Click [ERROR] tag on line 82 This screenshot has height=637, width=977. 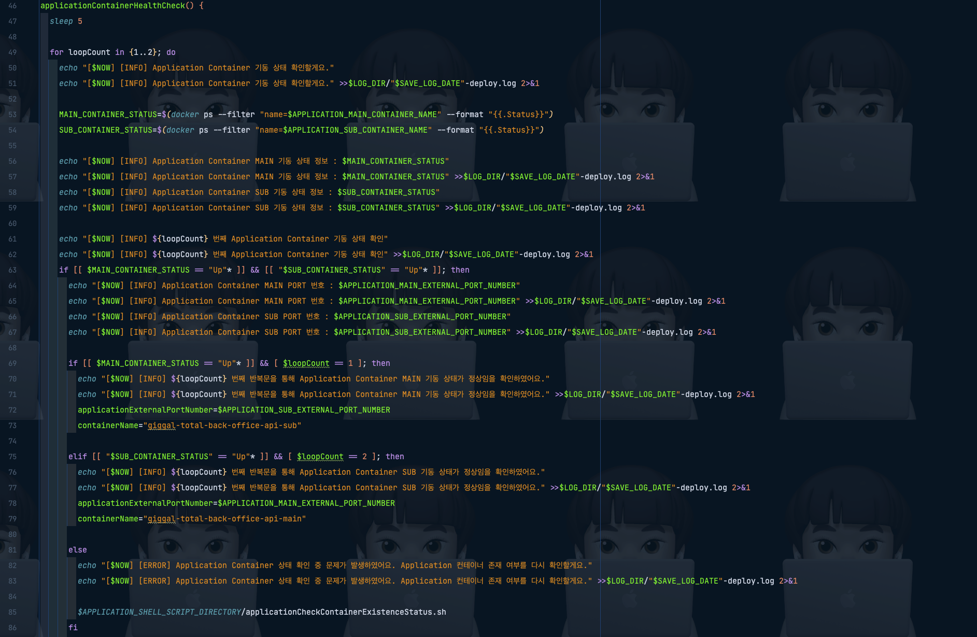click(154, 565)
